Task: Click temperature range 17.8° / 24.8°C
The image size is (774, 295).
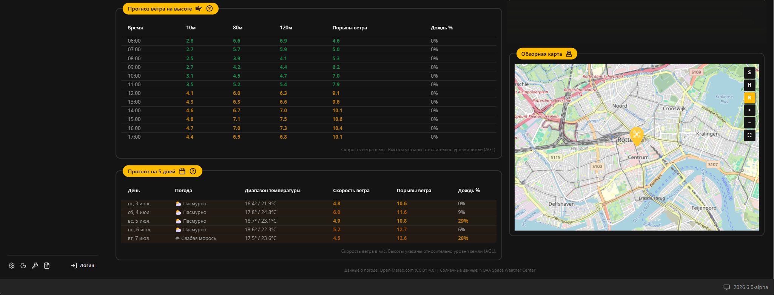Action: (261, 212)
